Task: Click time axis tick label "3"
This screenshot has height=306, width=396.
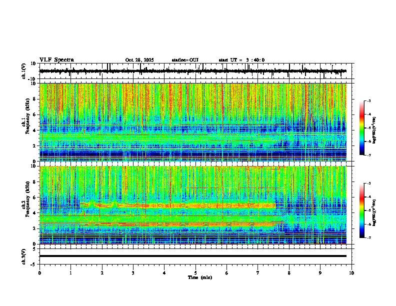Action: point(133,273)
